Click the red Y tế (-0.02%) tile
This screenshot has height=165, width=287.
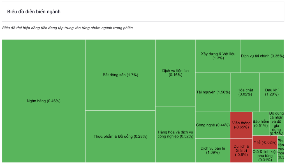265,142
